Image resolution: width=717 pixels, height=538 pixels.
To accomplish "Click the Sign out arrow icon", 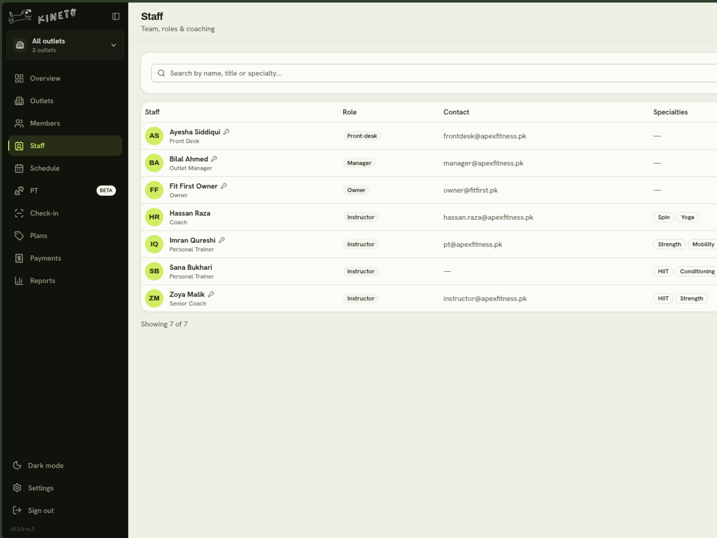I will [x=17, y=510].
